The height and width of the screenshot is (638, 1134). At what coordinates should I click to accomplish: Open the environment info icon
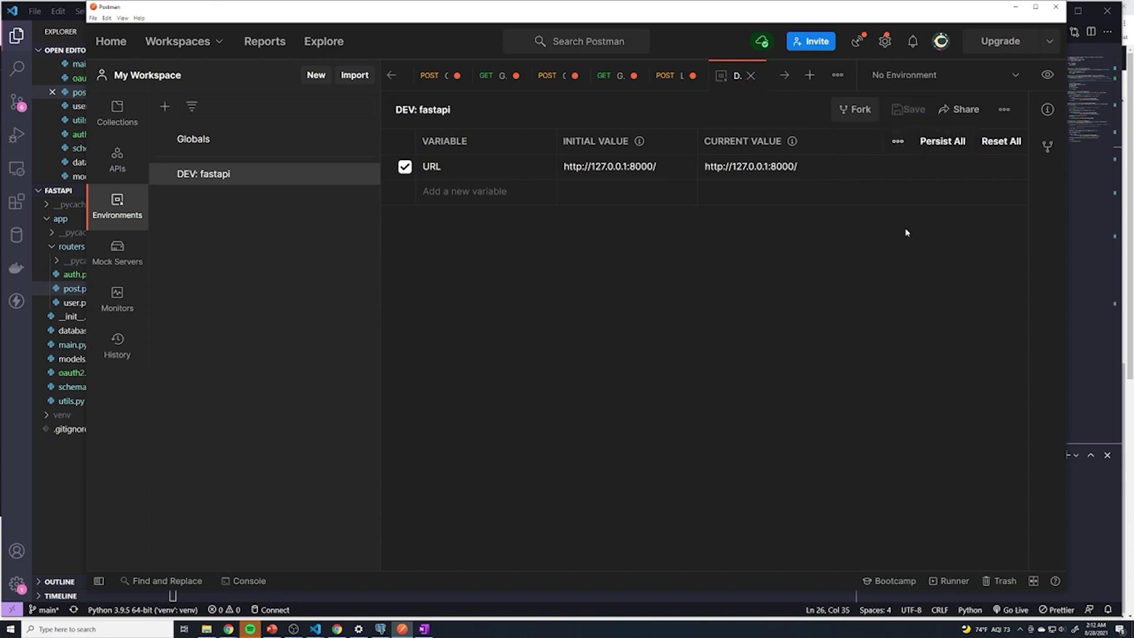tap(1047, 109)
